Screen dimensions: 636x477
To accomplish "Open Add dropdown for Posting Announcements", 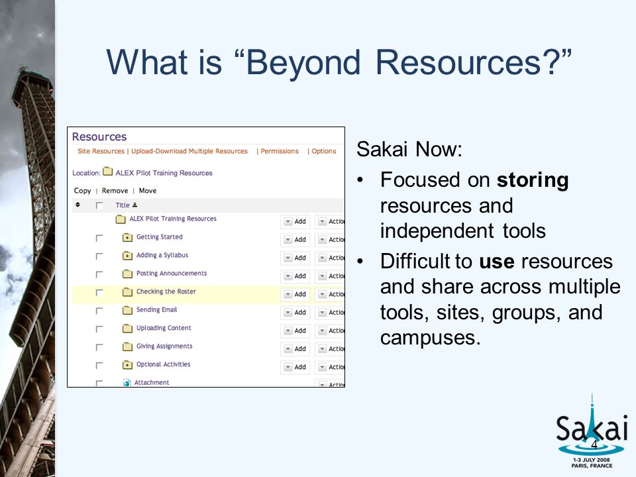I will click(295, 276).
